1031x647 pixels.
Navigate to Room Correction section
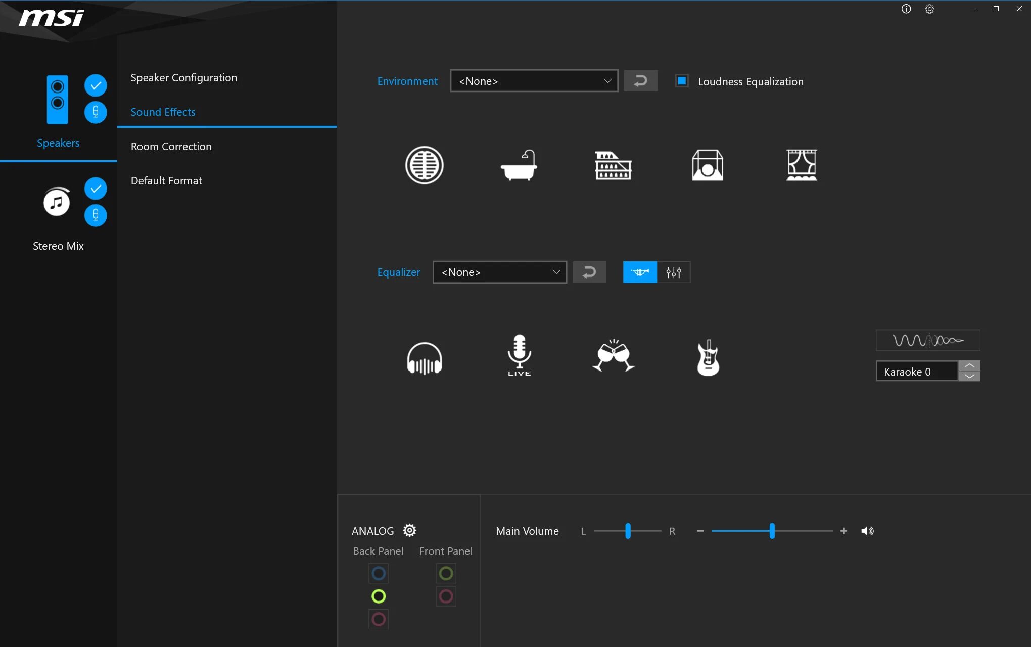(171, 146)
